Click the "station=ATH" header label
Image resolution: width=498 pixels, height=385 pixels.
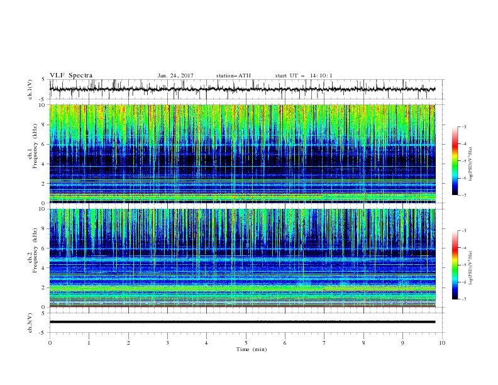click(x=233, y=75)
